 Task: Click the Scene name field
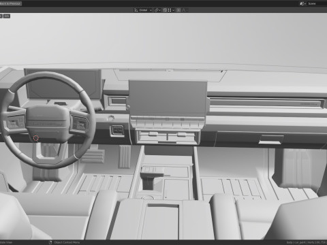pos(317,3)
